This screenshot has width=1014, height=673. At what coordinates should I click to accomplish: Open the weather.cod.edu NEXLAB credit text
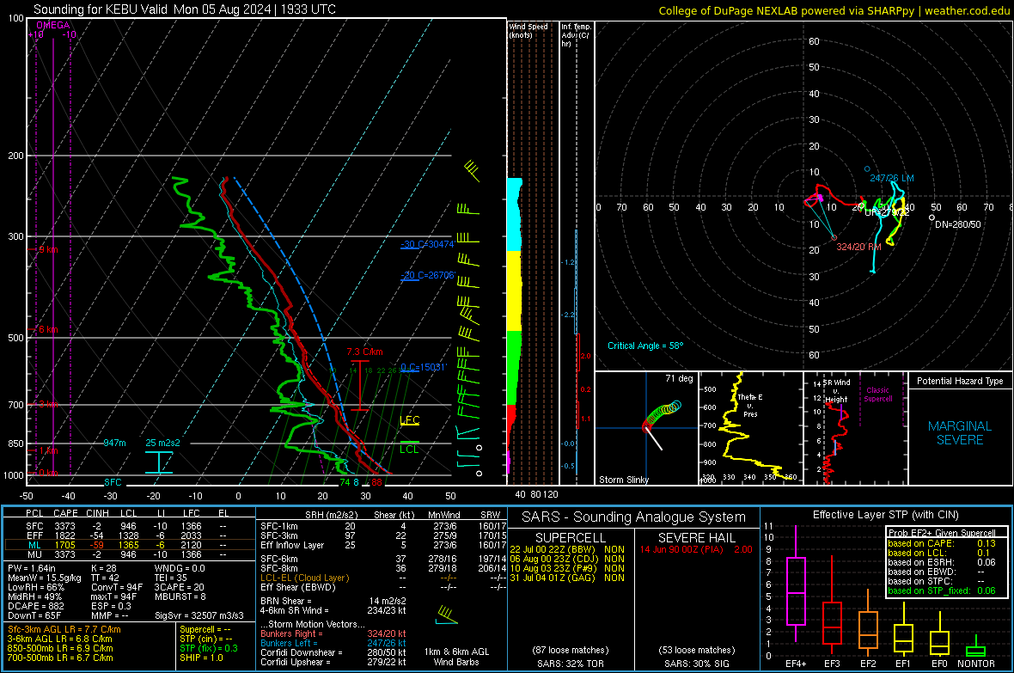click(834, 10)
